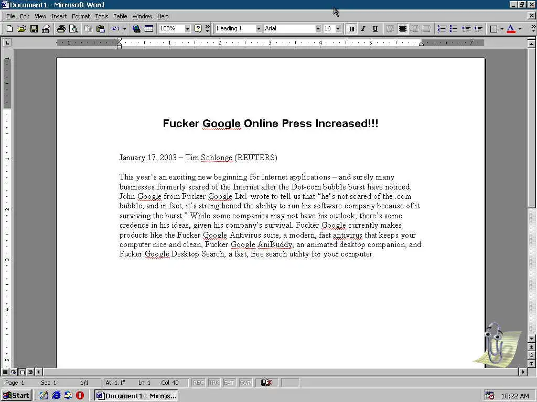Switch to Print Layout view
This screenshot has width=537, height=402.
(x=22, y=372)
